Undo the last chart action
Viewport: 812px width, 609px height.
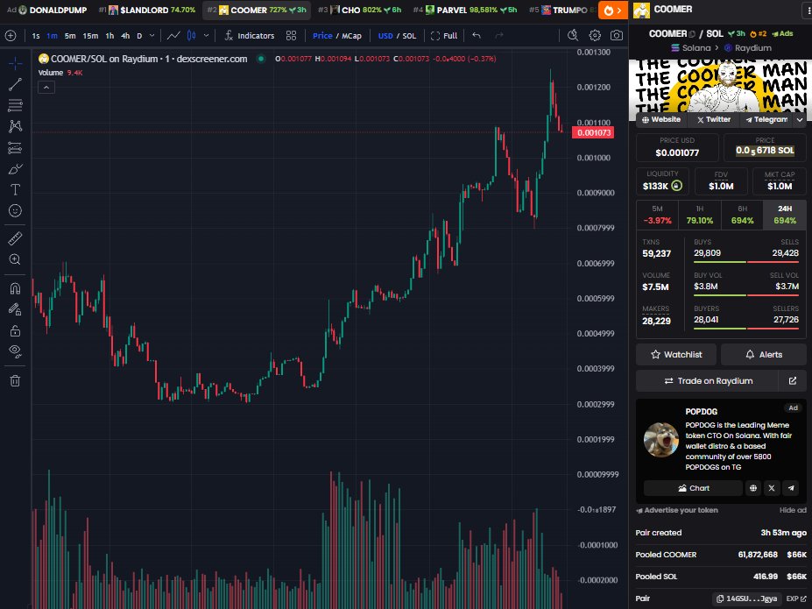click(x=477, y=36)
